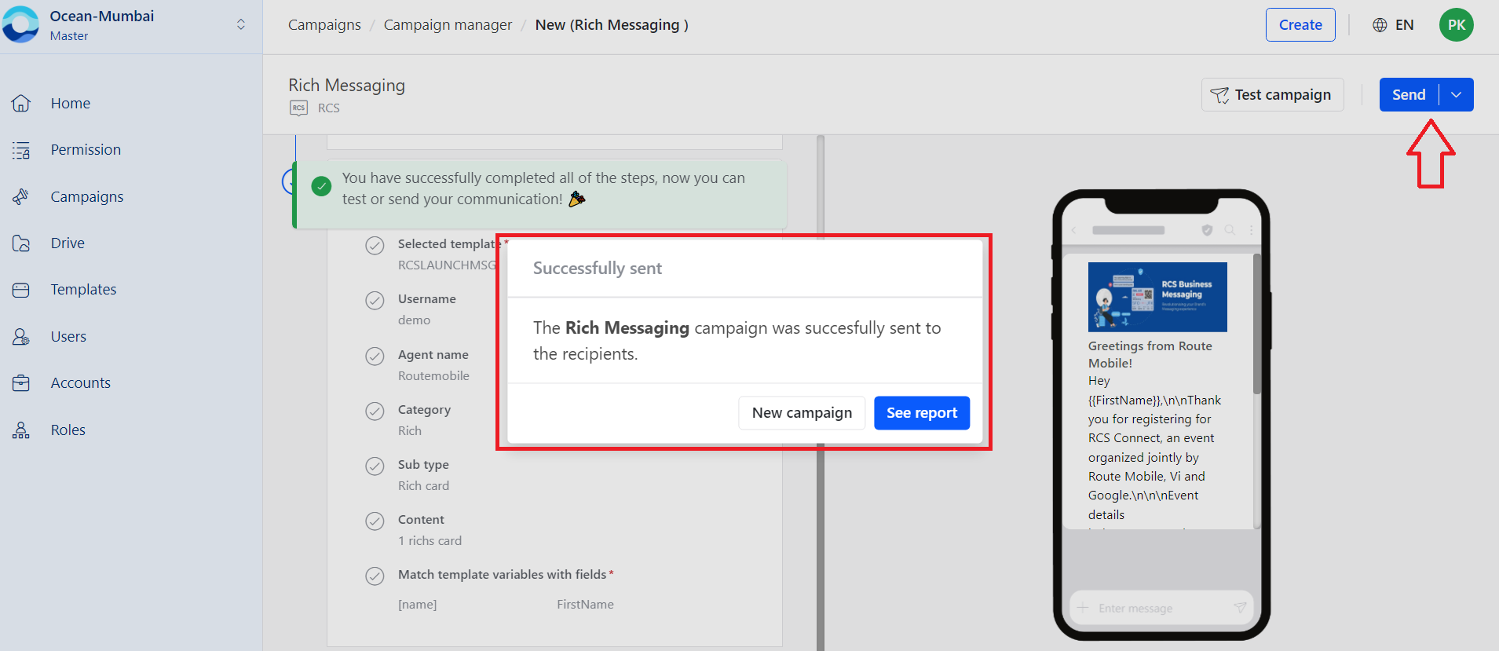Click the [name] template variable

[x=418, y=605]
